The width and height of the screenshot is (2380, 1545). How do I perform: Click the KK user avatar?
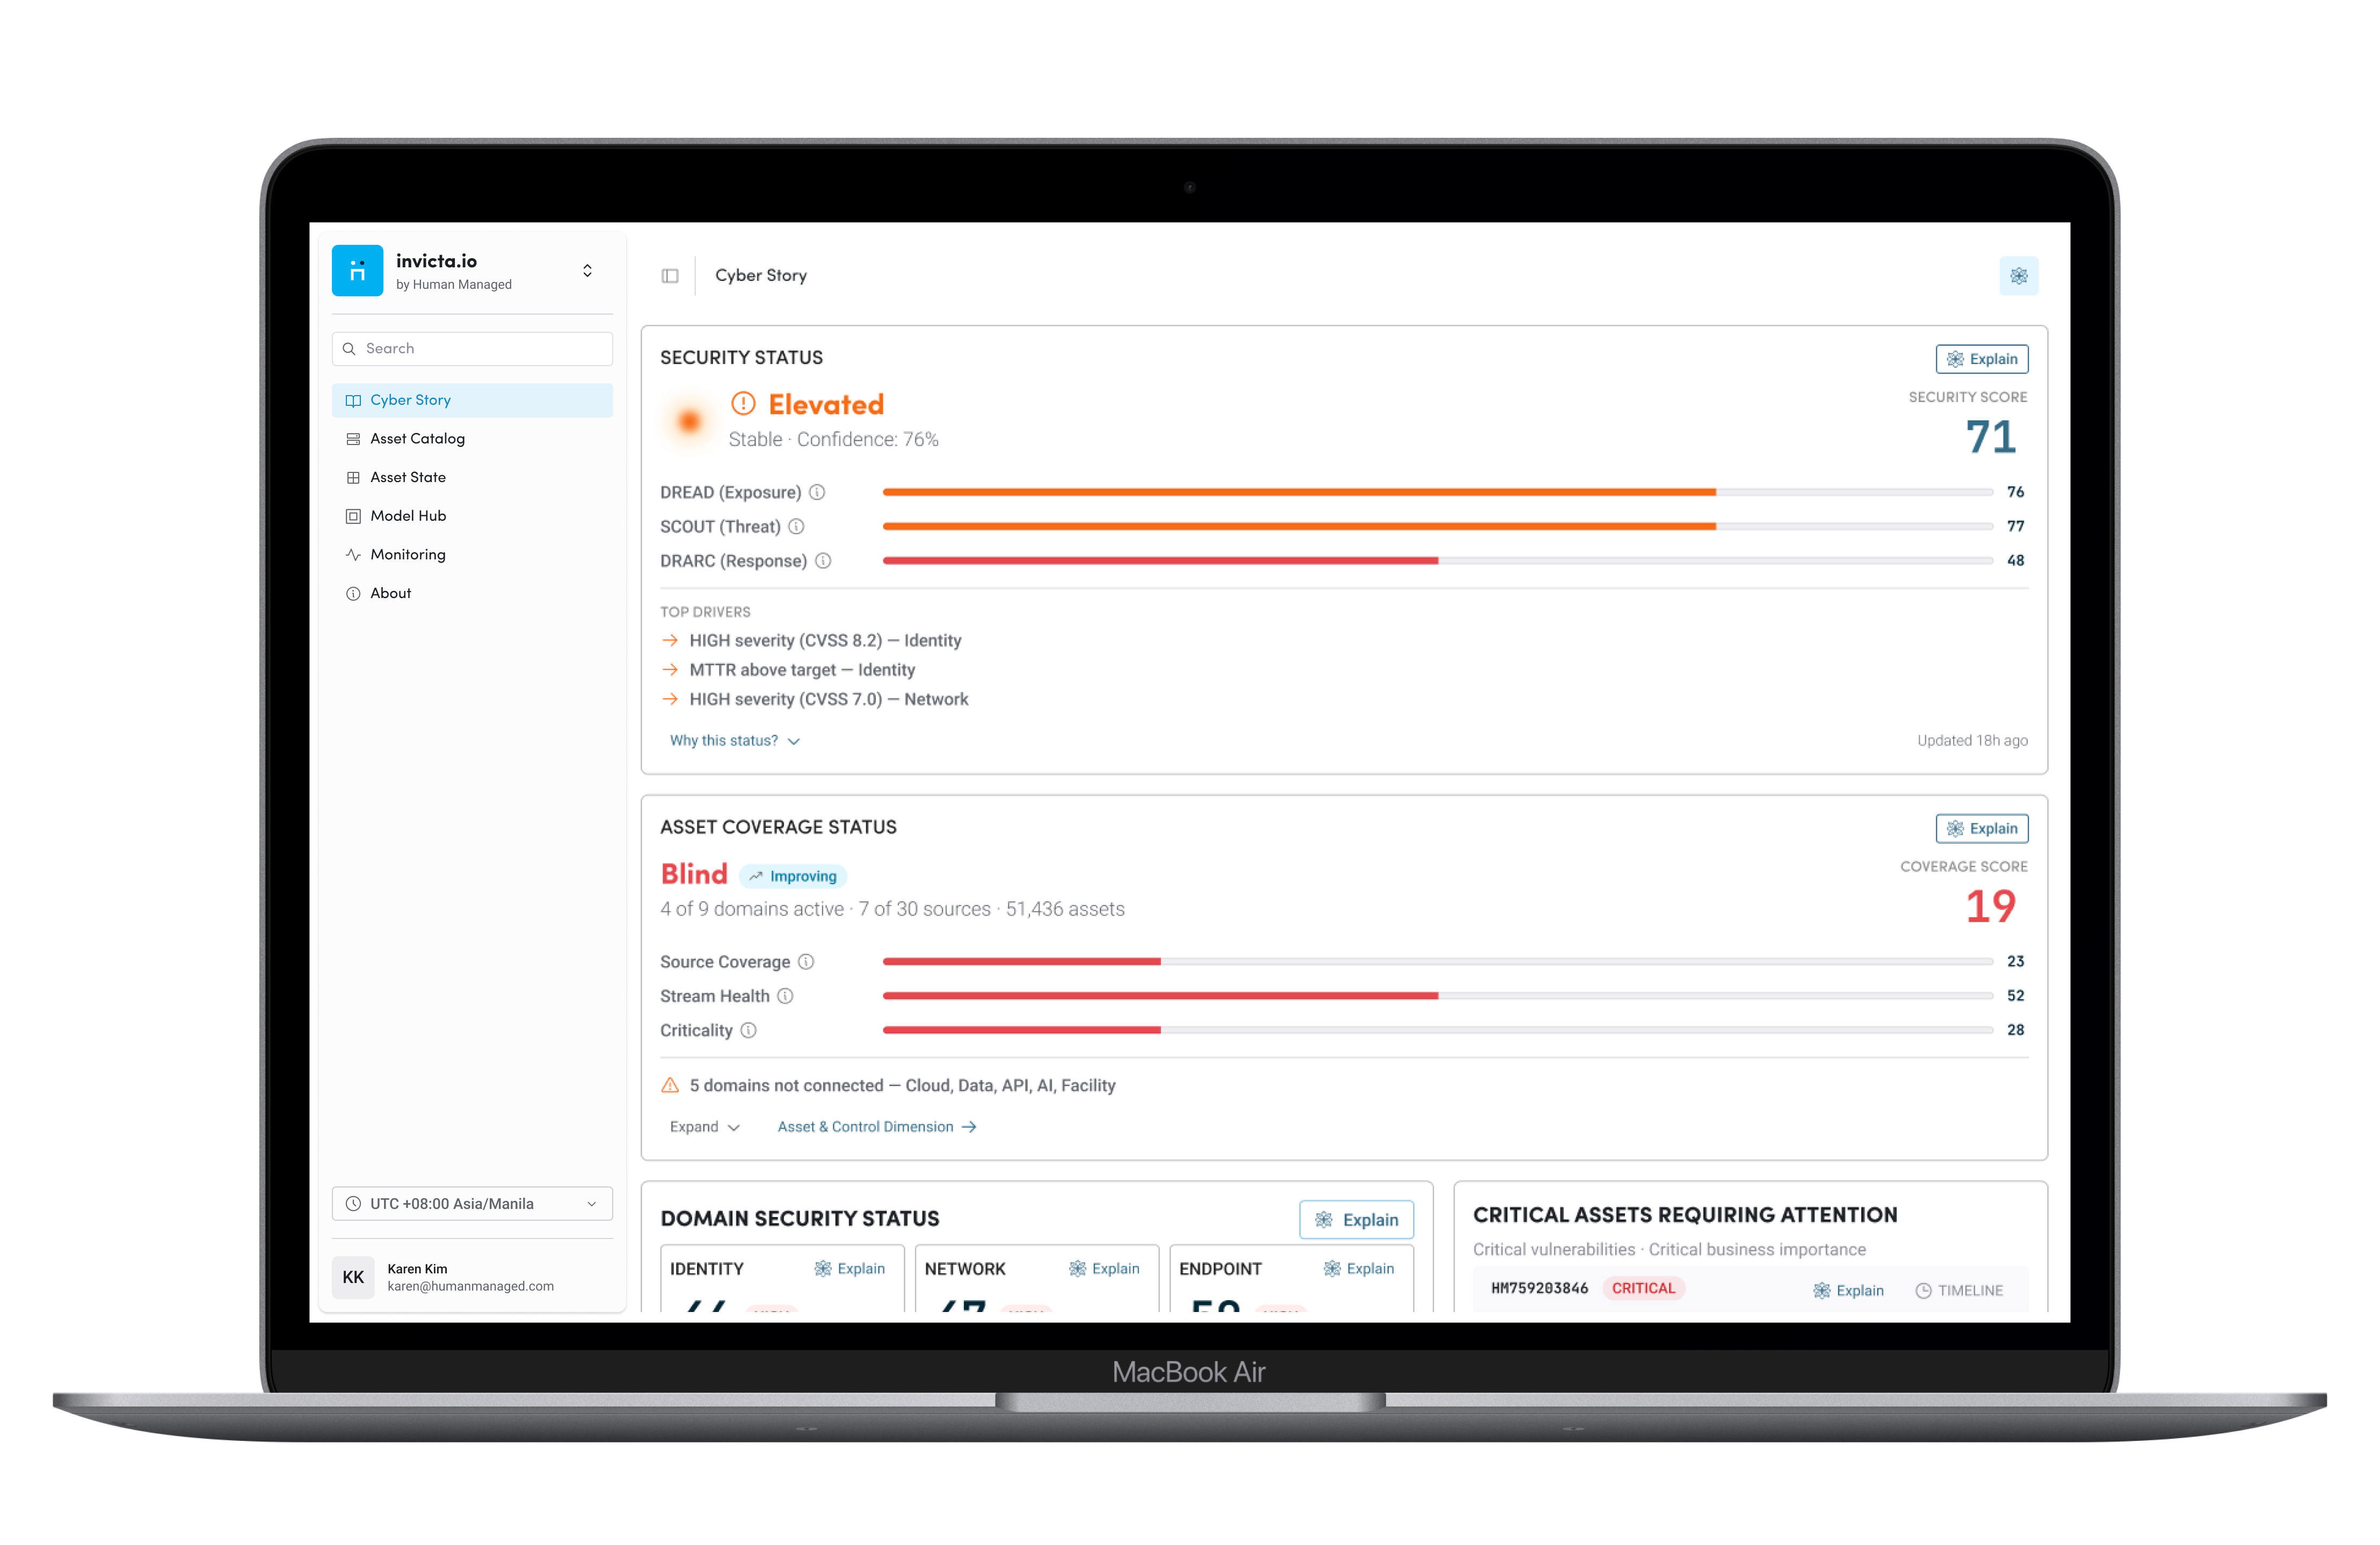(x=353, y=1277)
